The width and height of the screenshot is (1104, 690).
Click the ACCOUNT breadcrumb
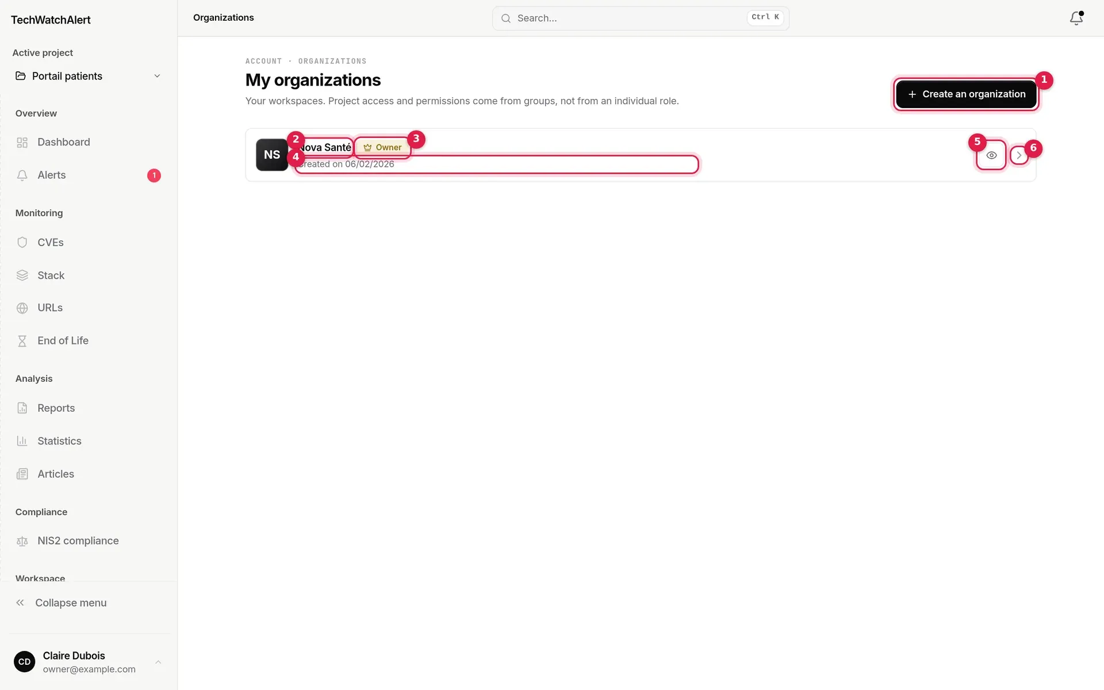(x=263, y=61)
